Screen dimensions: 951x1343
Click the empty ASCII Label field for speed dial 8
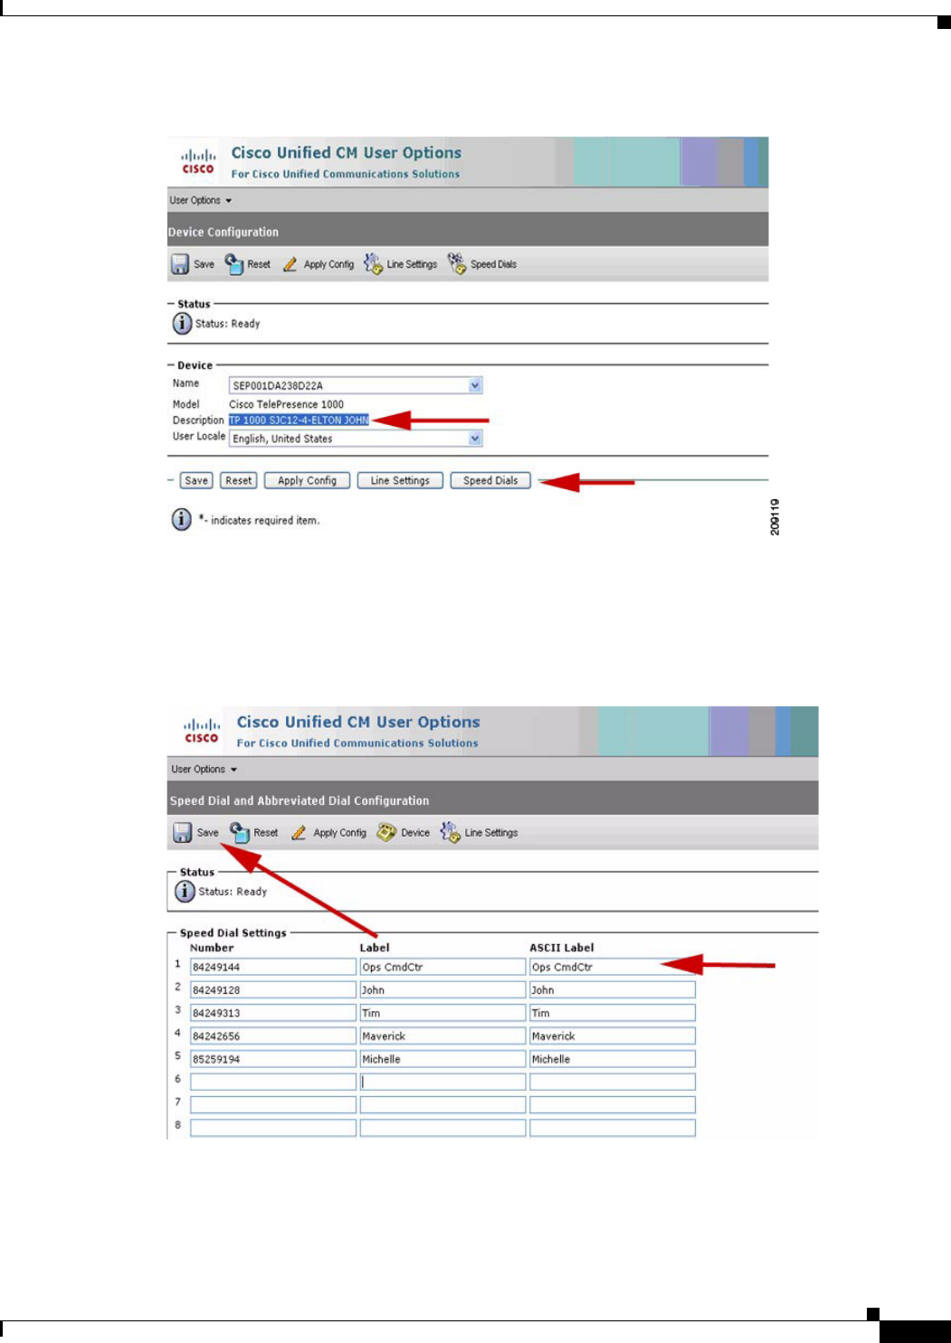coord(613,1128)
